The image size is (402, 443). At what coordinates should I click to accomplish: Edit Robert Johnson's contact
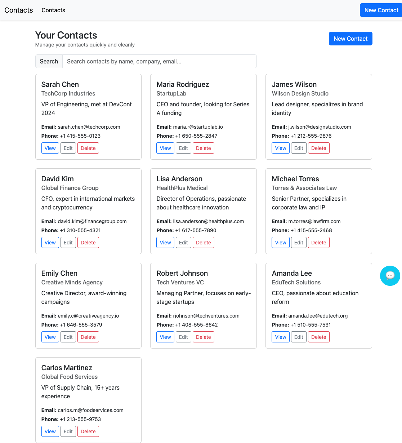[183, 337]
